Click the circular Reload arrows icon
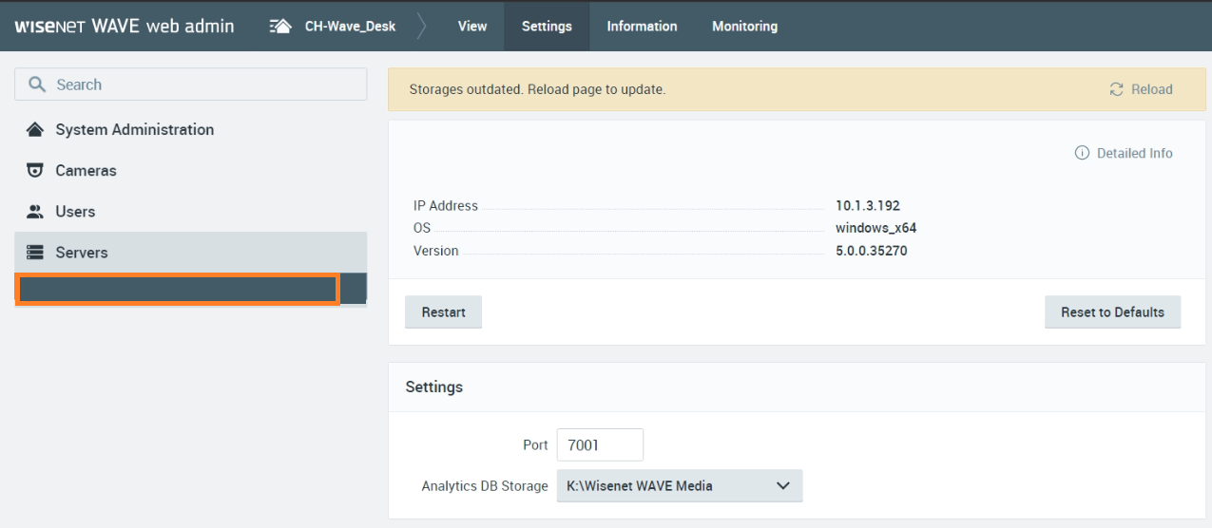Screen dimensions: 1212x528 [1117, 89]
